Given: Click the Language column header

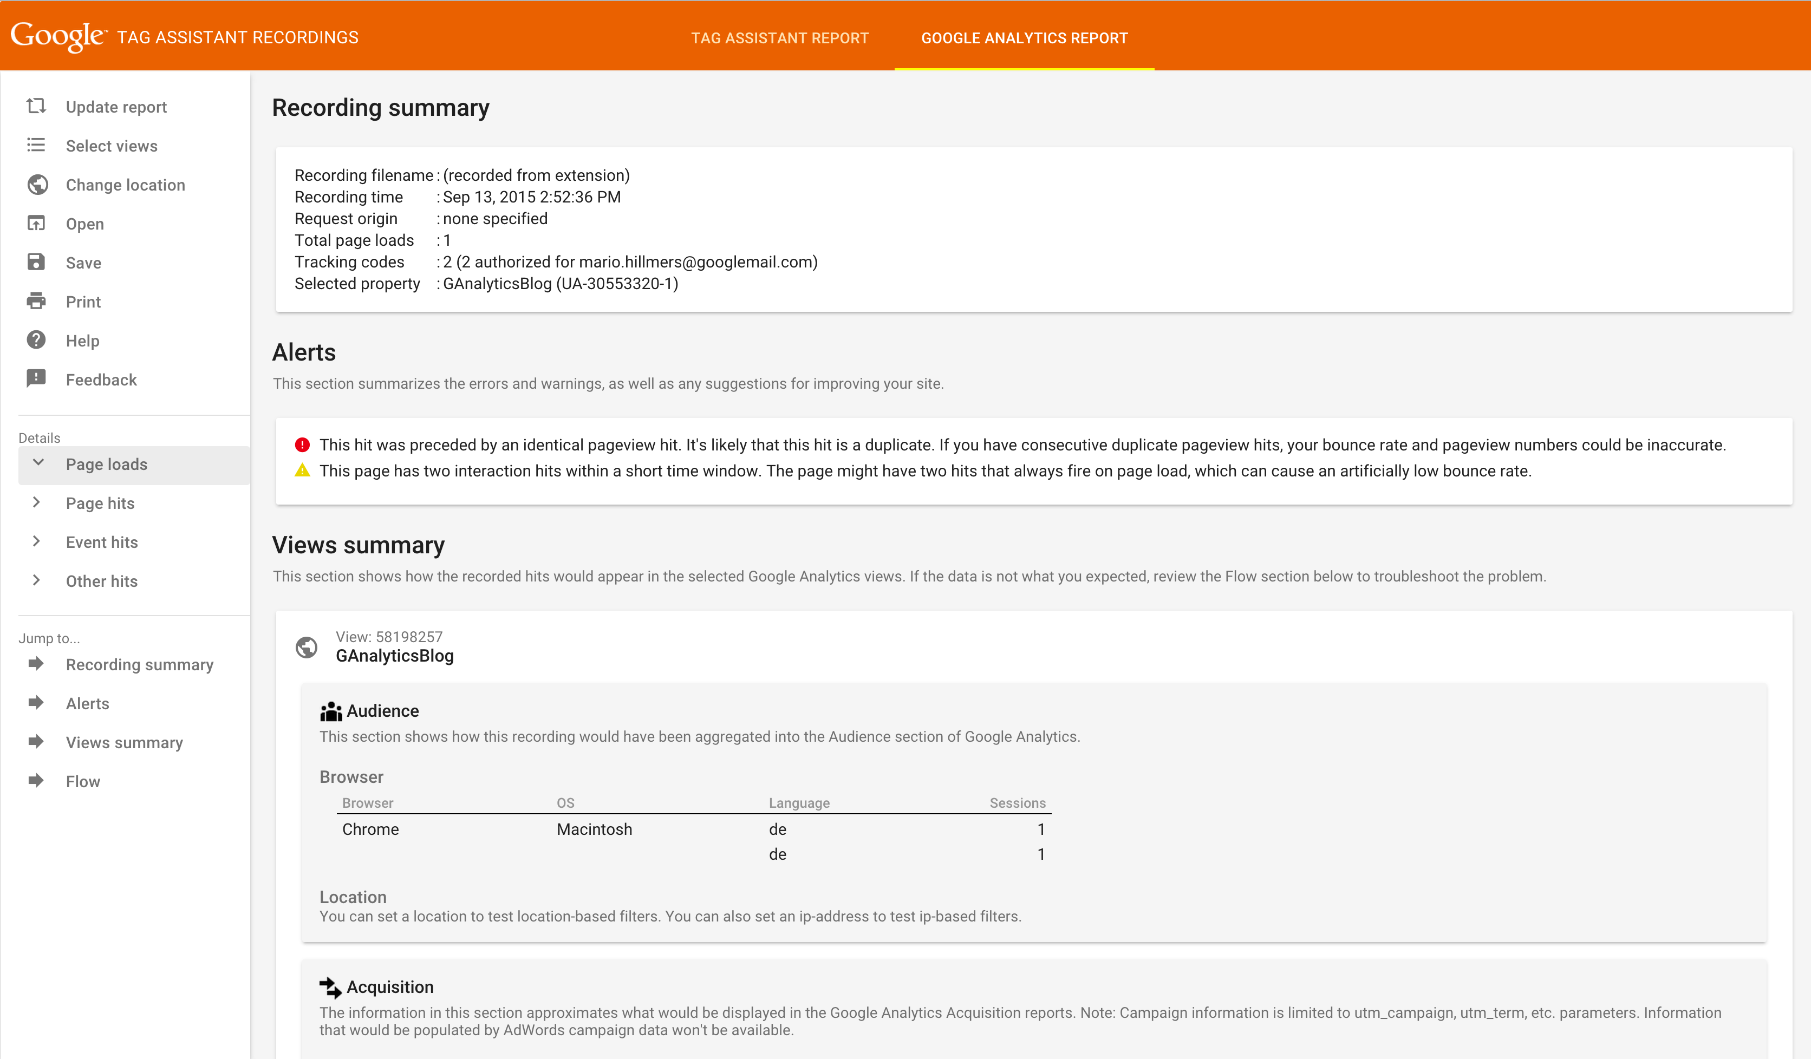Looking at the screenshot, I should click(799, 803).
